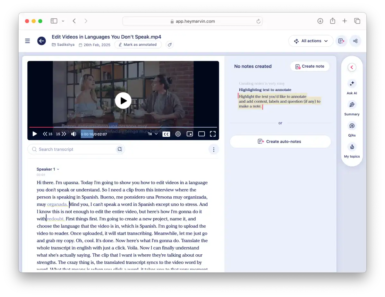Click the video progress bar
This screenshot has width=385, height=297.
point(123,127)
